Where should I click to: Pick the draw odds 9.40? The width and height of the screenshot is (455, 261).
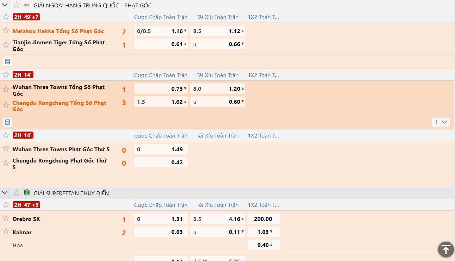[263, 245]
